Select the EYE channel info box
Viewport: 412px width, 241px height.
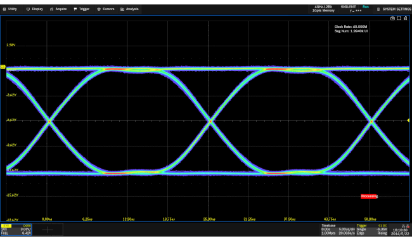[16, 230]
